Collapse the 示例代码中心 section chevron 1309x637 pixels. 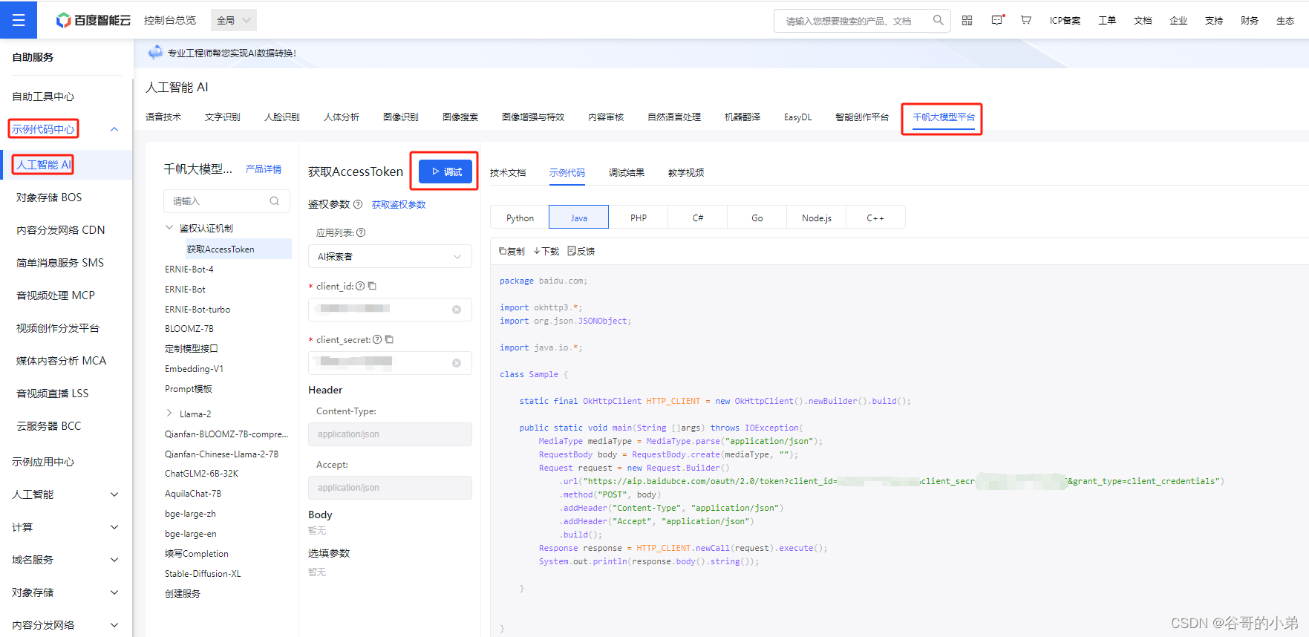[x=114, y=129]
